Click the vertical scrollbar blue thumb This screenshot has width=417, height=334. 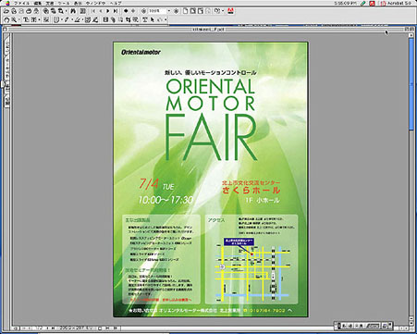[x=411, y=84]
